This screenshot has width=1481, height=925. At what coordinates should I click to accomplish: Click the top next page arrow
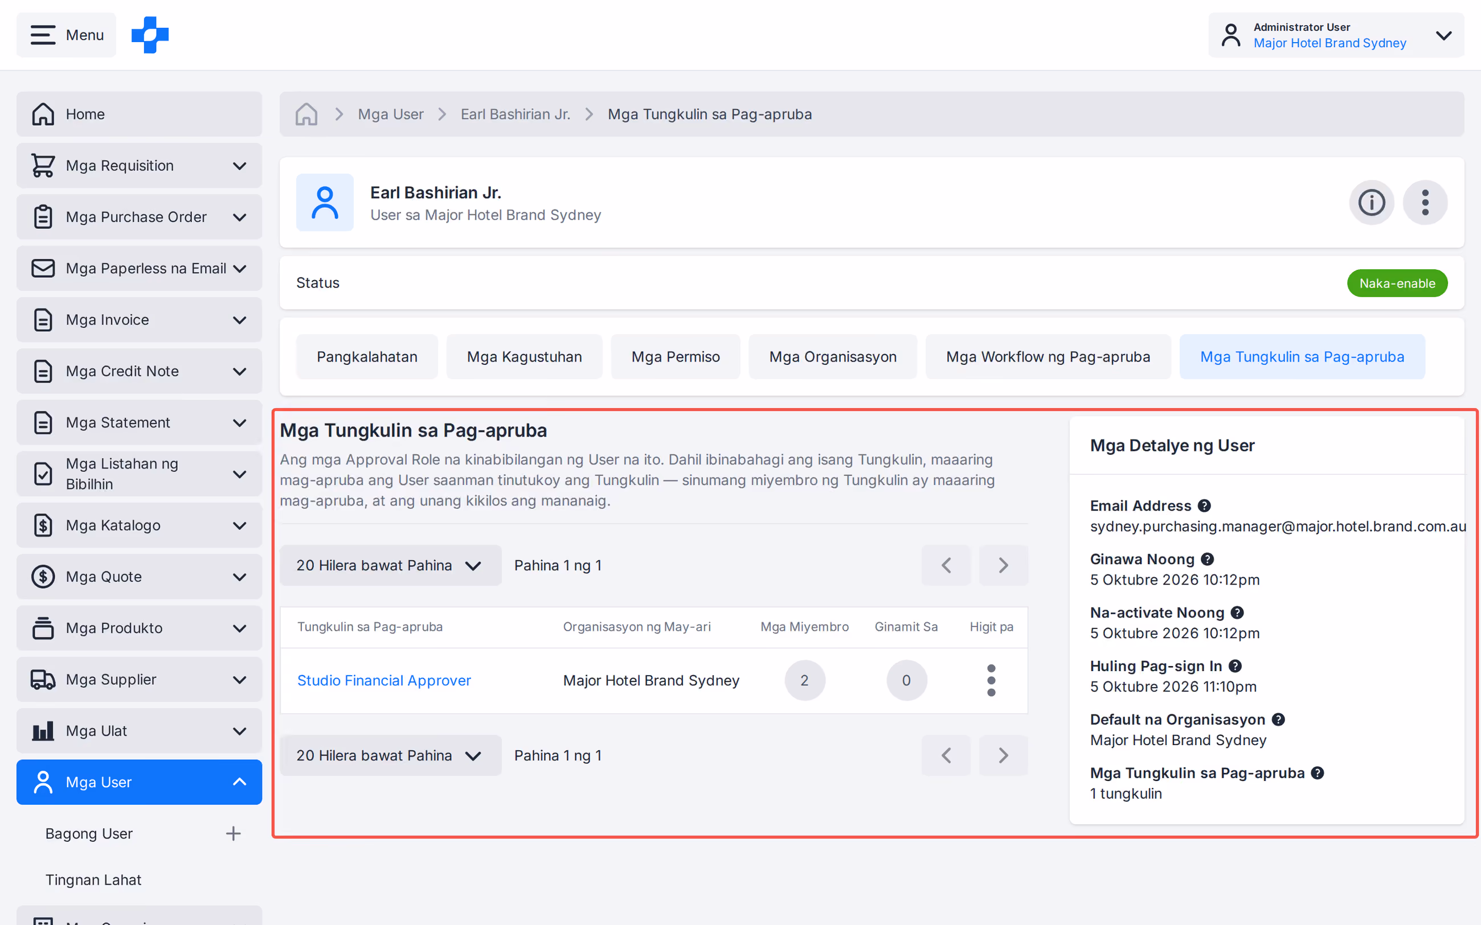[x=1003, y=565]
